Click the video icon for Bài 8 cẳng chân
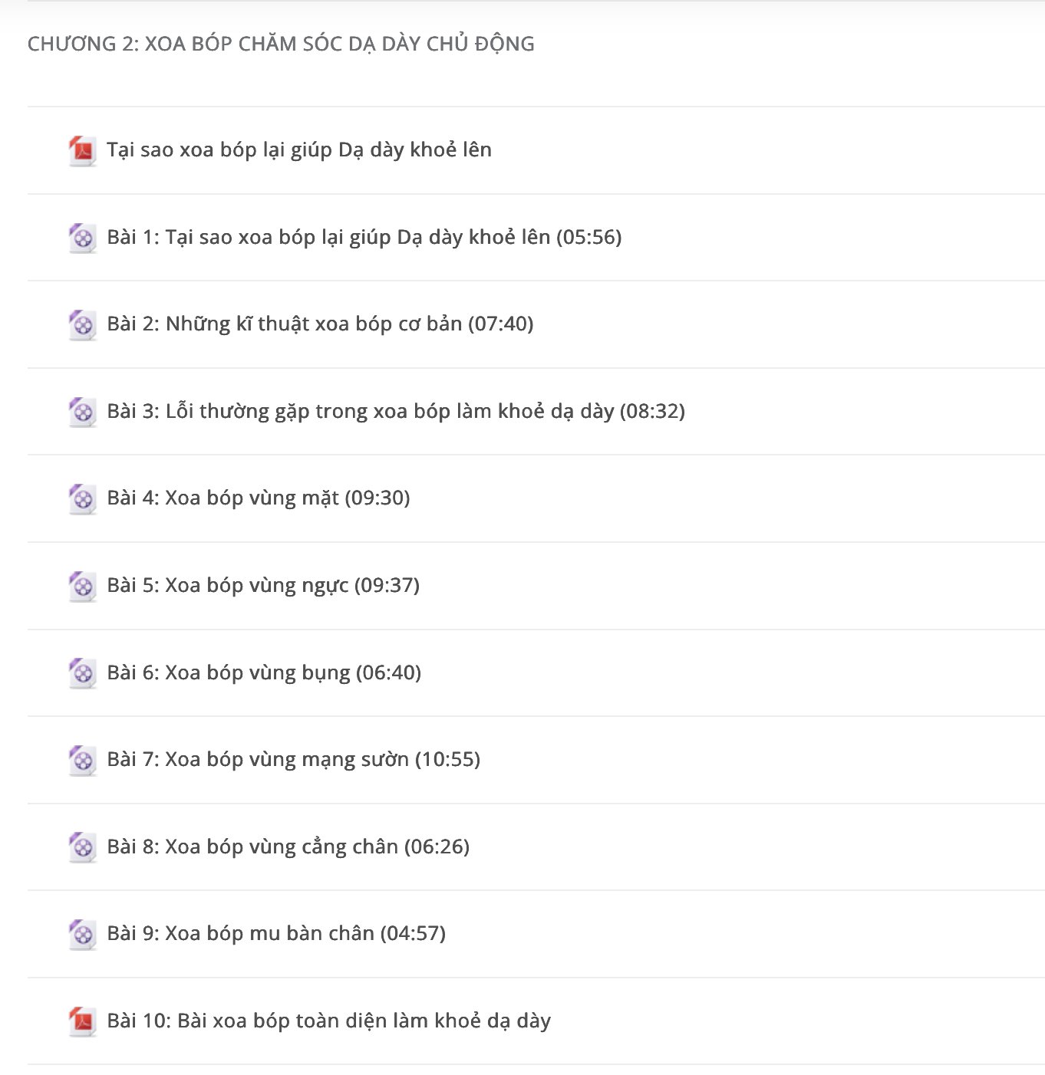The width and height of the screenshot is (1045, 1075). tap(82, 847)
